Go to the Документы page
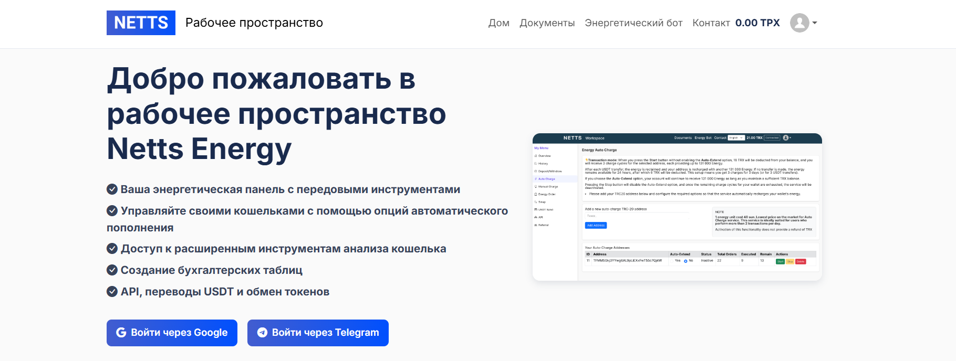 pyautogui.click(x=547, y=23)
